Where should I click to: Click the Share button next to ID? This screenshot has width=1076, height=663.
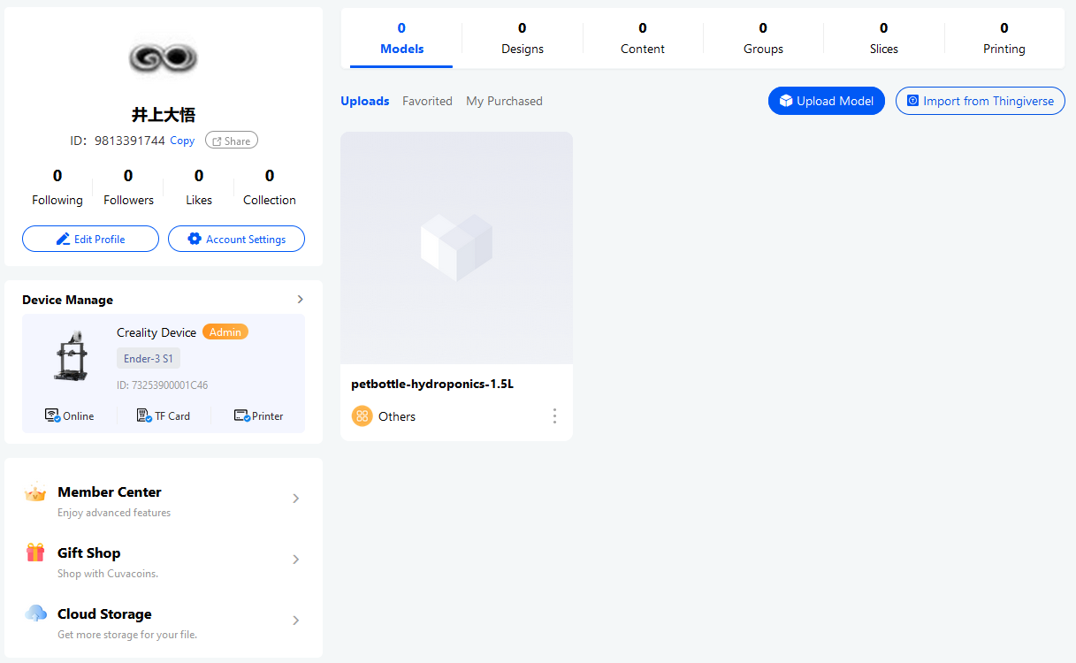pyautogui.click(x=232, y=141)
